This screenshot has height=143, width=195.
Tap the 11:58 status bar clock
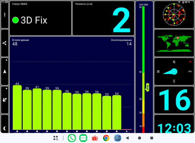[5, 2]
